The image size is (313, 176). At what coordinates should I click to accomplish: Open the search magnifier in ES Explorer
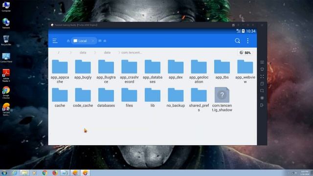(237, 41)
